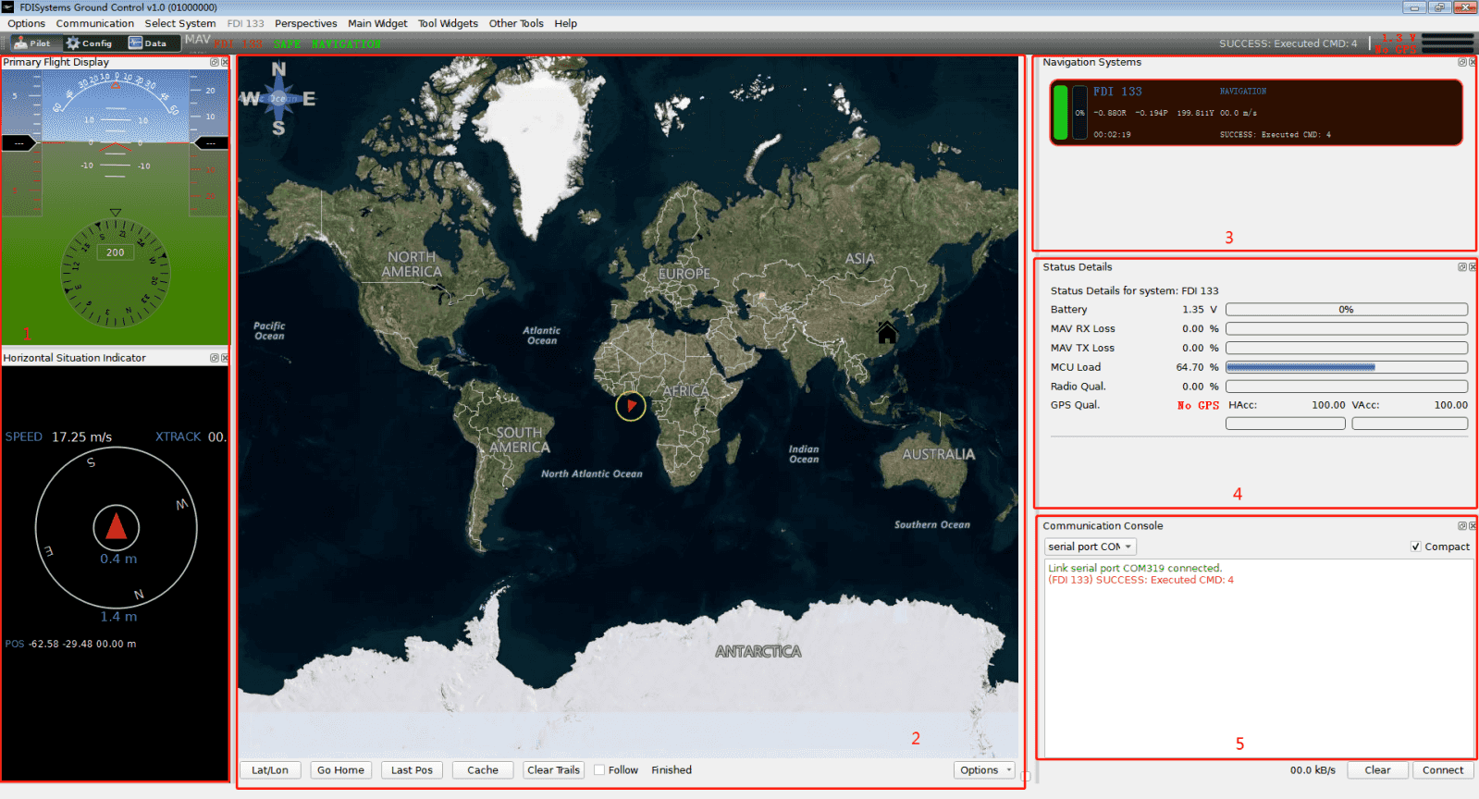Click the Go Home button
The image size is (1479, 799).
[x=340, y=770]
